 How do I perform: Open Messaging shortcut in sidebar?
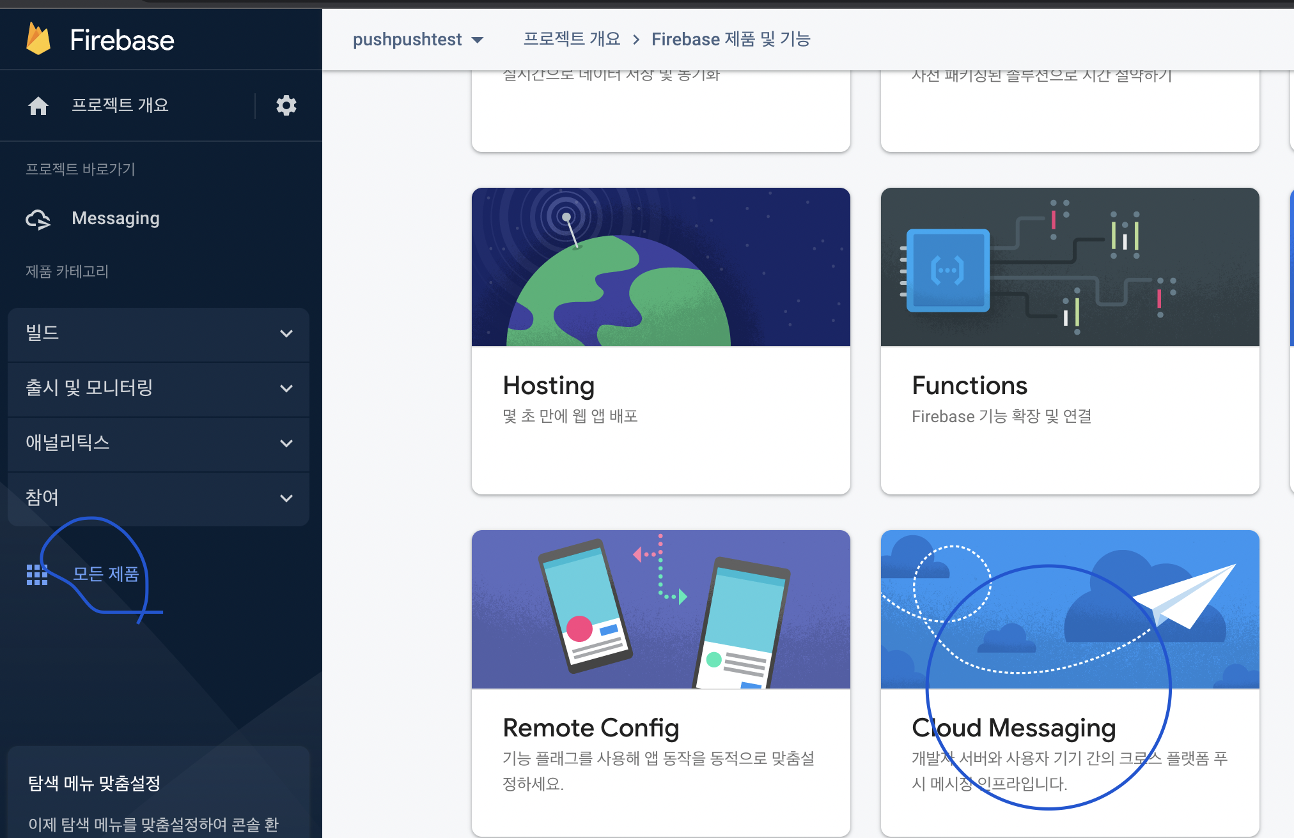116,218
